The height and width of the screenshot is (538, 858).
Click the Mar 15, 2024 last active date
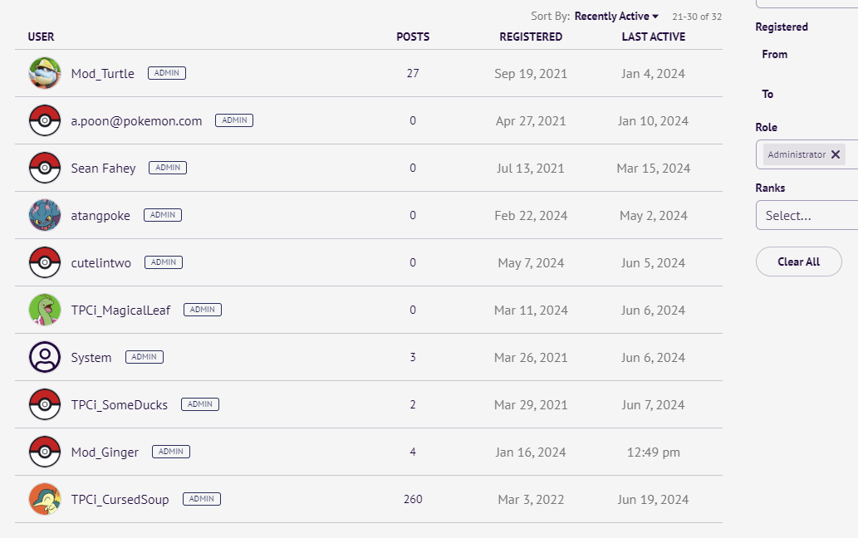(654, 169)
